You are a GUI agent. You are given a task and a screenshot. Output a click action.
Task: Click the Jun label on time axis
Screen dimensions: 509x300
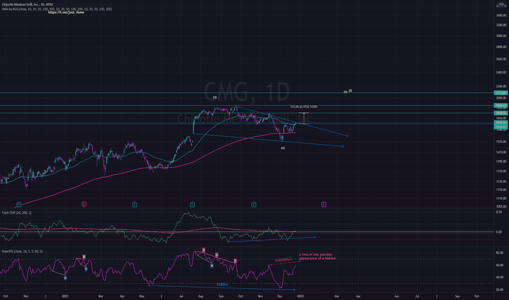pos(396,296)
